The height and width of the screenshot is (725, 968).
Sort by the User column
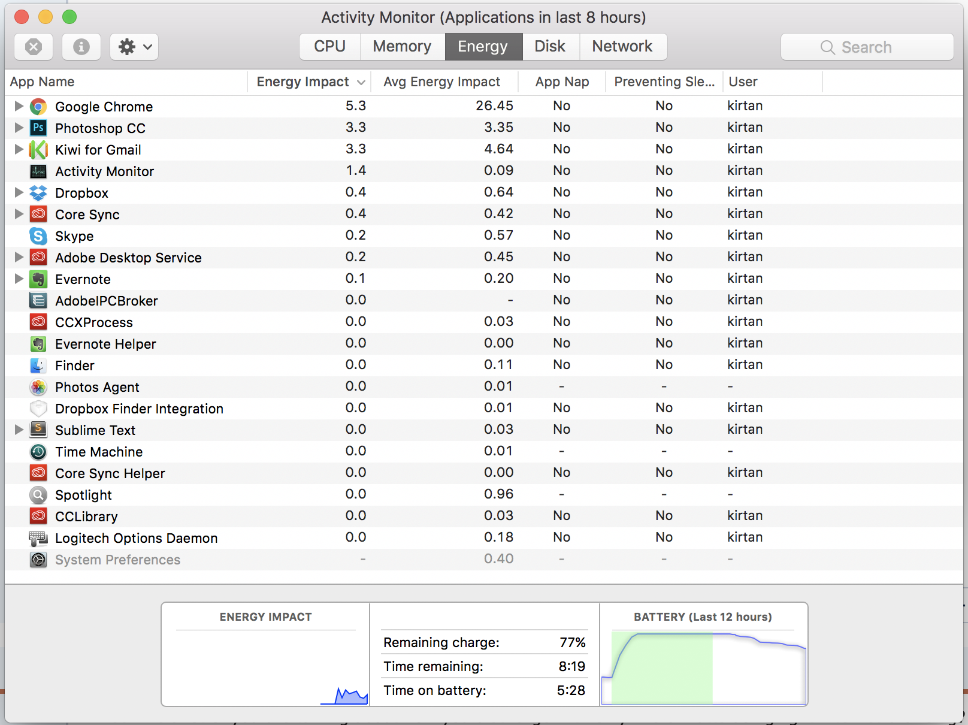coord(773,82)
